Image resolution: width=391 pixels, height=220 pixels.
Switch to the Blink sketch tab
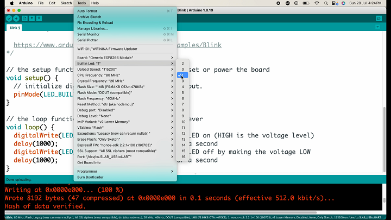tap(15, 28)
